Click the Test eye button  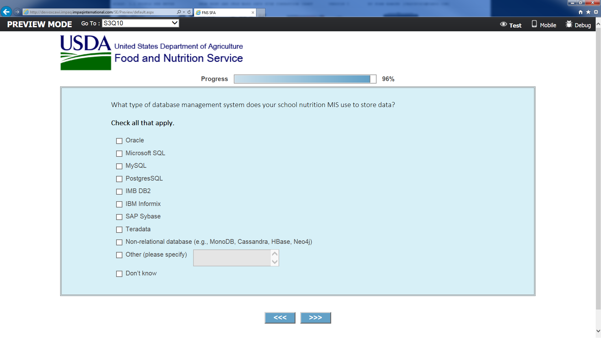coord(511,25)
